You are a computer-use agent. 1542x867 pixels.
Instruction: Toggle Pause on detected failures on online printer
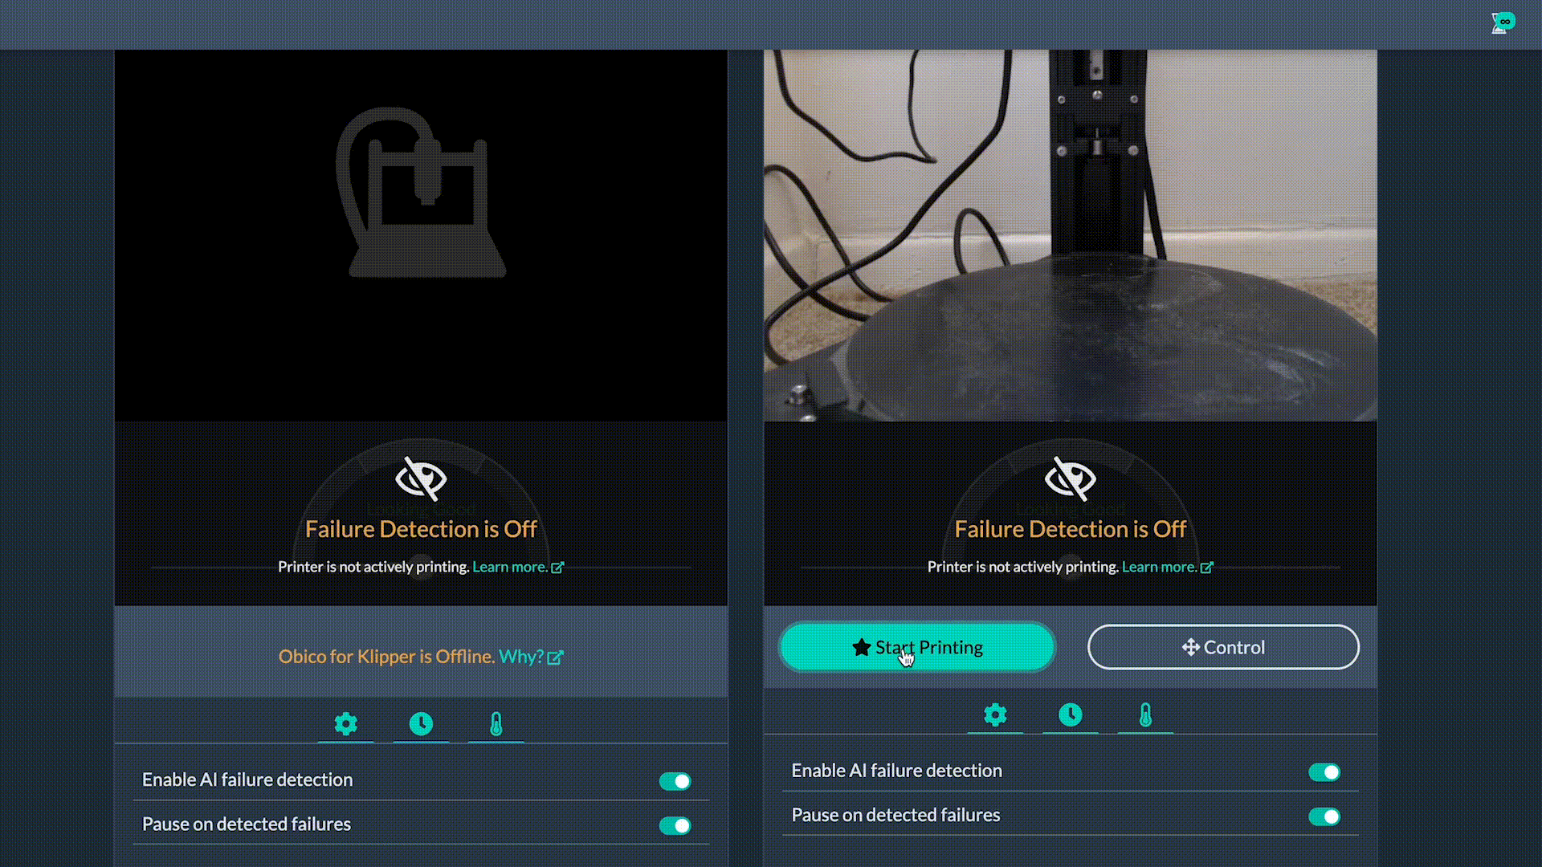point(1324,816)
